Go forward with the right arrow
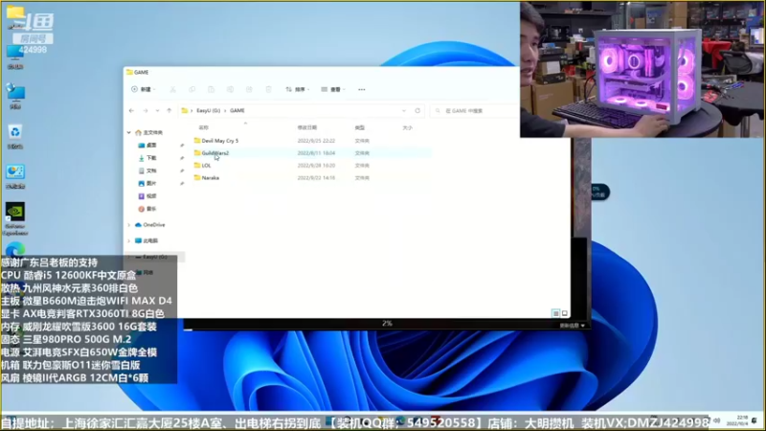Screen dimensions: 766x431 coord(146,111)
